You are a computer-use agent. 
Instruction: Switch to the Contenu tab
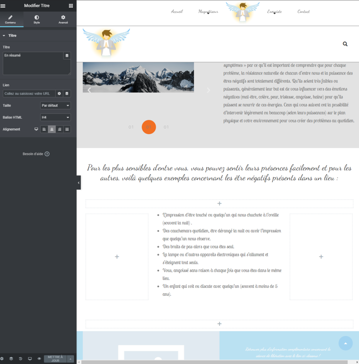pos(11,20)
